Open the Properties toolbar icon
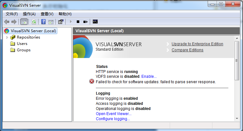Screen dimensions: 243x131 coord(61,22)
